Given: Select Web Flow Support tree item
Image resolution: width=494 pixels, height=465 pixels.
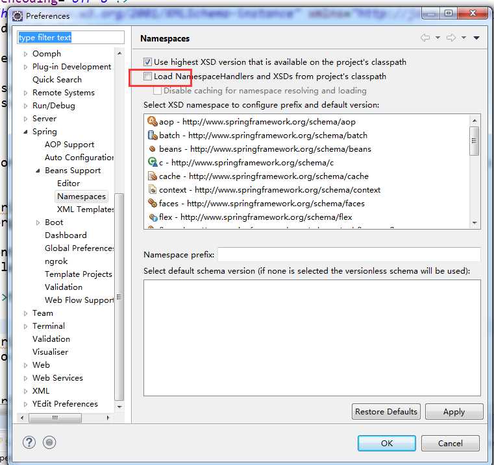Looking at the screenshot, I should pyautogui.click(x=79, y=300).
